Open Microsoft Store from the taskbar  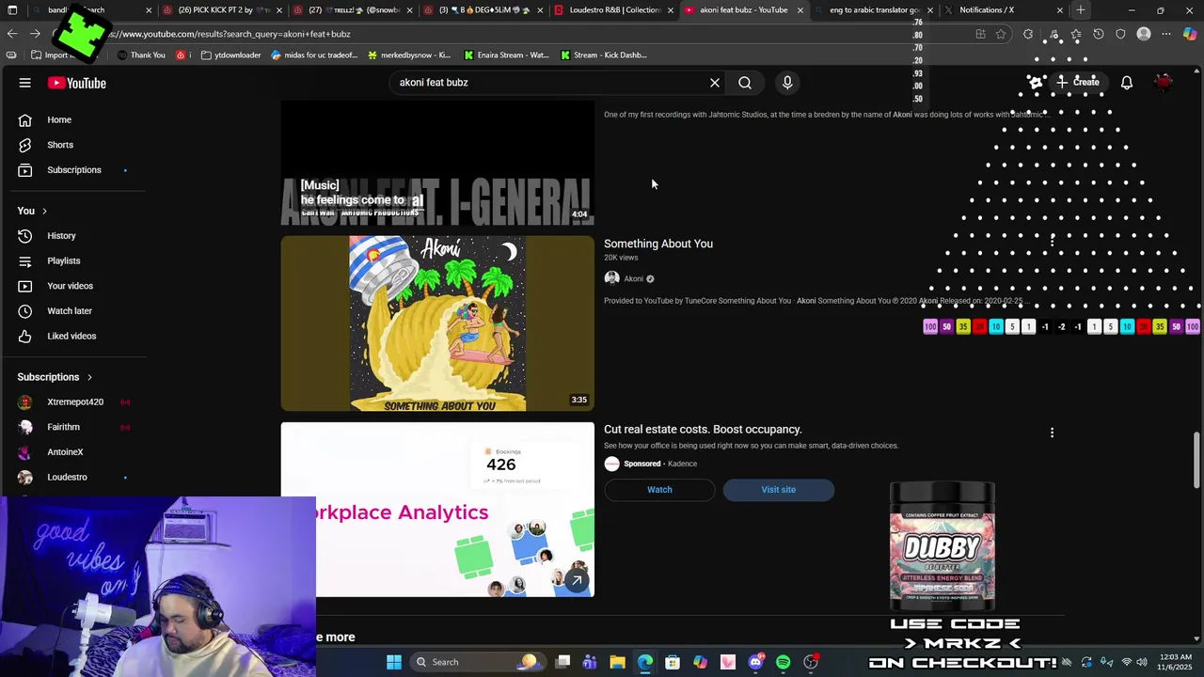[673, 662]
